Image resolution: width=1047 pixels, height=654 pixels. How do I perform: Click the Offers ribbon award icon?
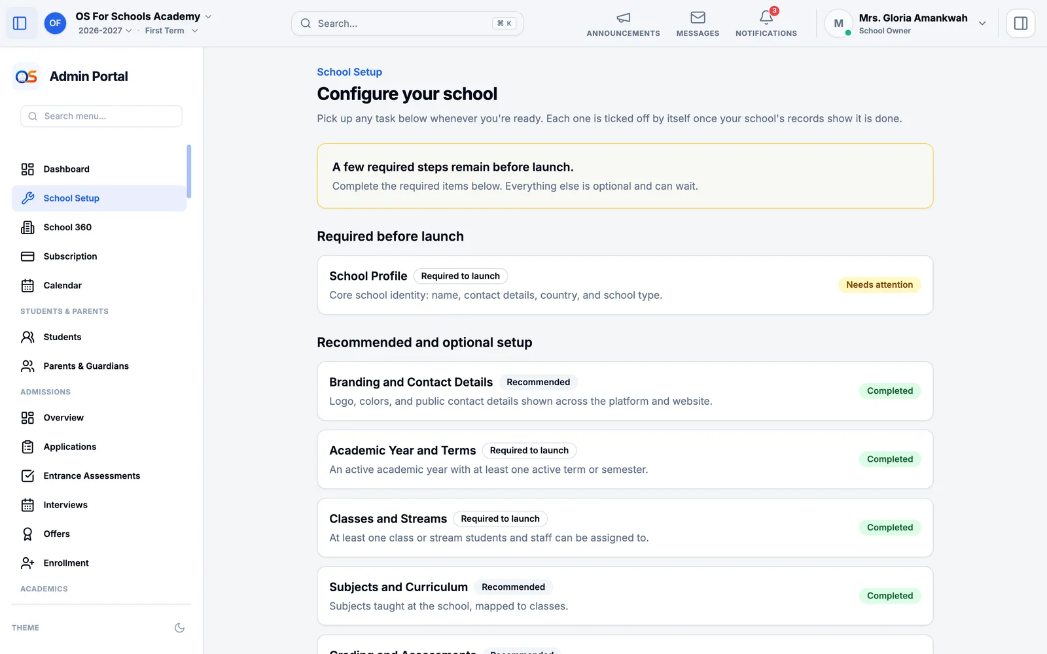pyautogui.click(x=27, y=534)
